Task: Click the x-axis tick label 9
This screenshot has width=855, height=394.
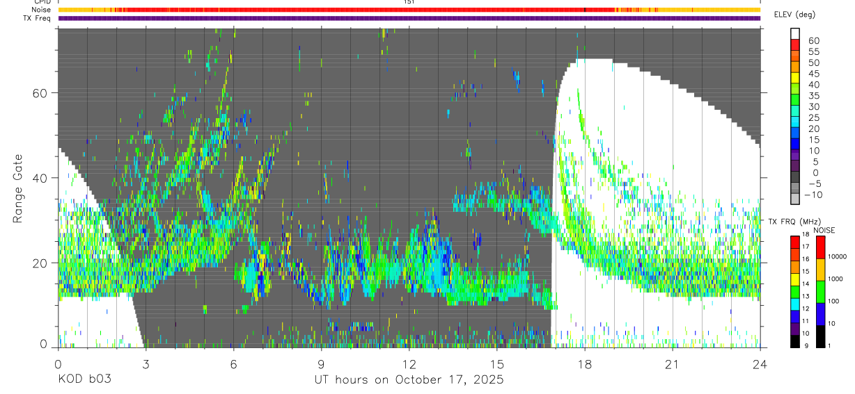Action: pyautogui.click(x=321, y=365)
